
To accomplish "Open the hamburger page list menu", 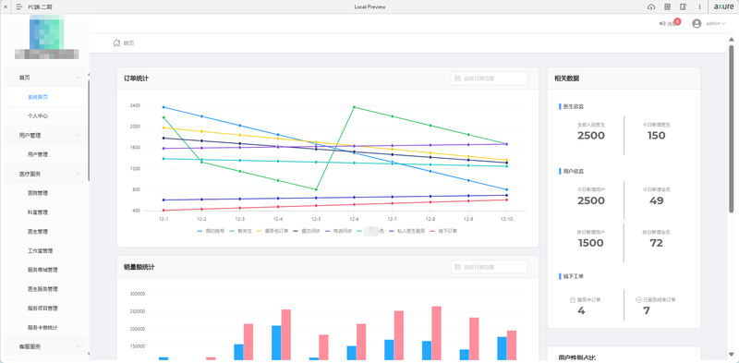I will (19, 6).
